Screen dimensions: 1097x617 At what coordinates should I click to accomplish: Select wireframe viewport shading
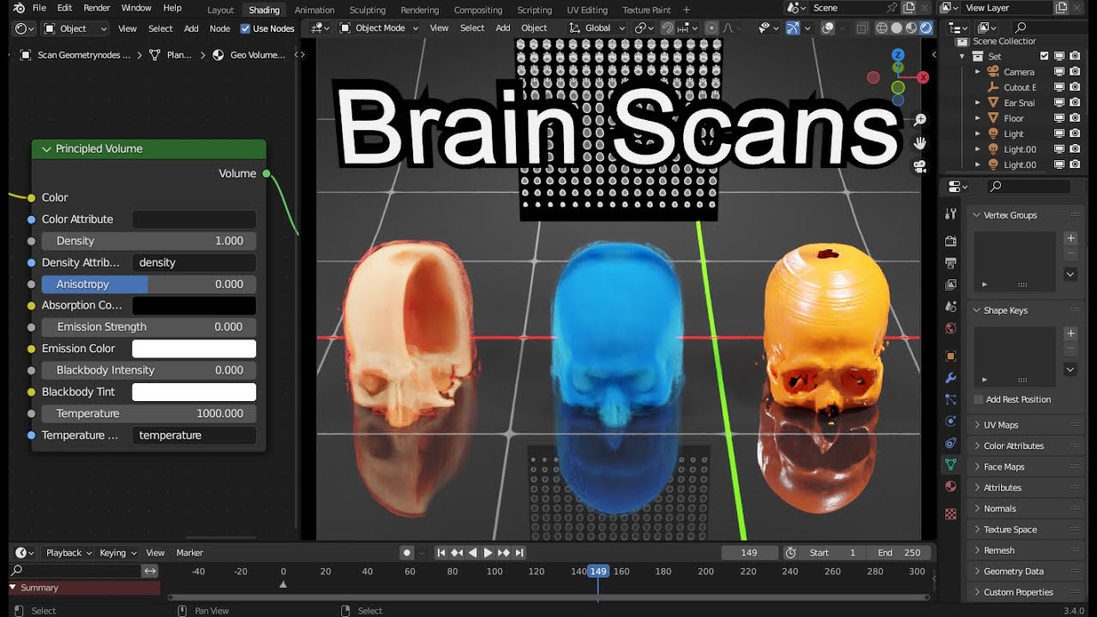(x=881, y=27)
